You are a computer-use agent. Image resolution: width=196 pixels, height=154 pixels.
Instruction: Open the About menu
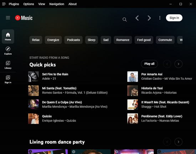[x=72, y=4]
